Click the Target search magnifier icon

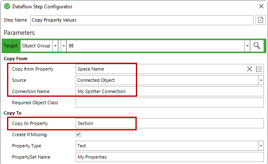coord(257,46)
